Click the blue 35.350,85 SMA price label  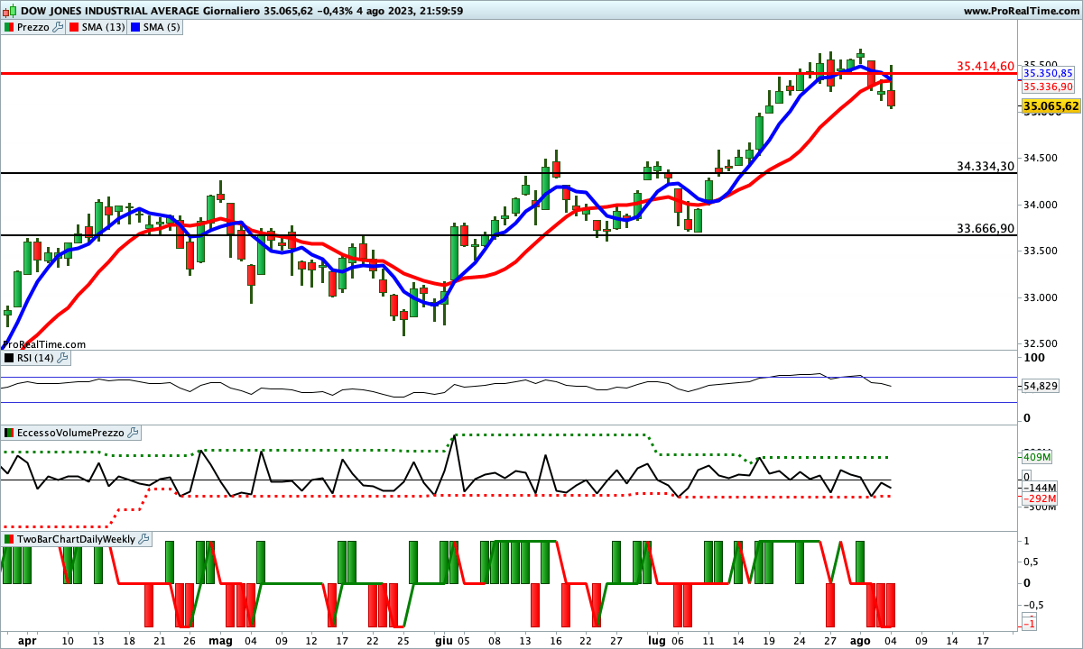click(x=1048, y=73)
